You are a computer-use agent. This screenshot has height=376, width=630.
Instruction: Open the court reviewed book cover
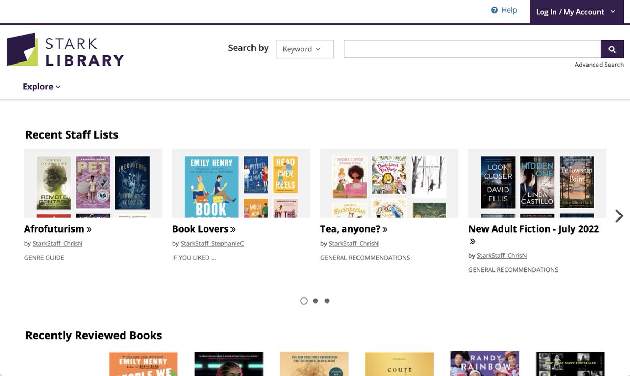coord(400,364)
